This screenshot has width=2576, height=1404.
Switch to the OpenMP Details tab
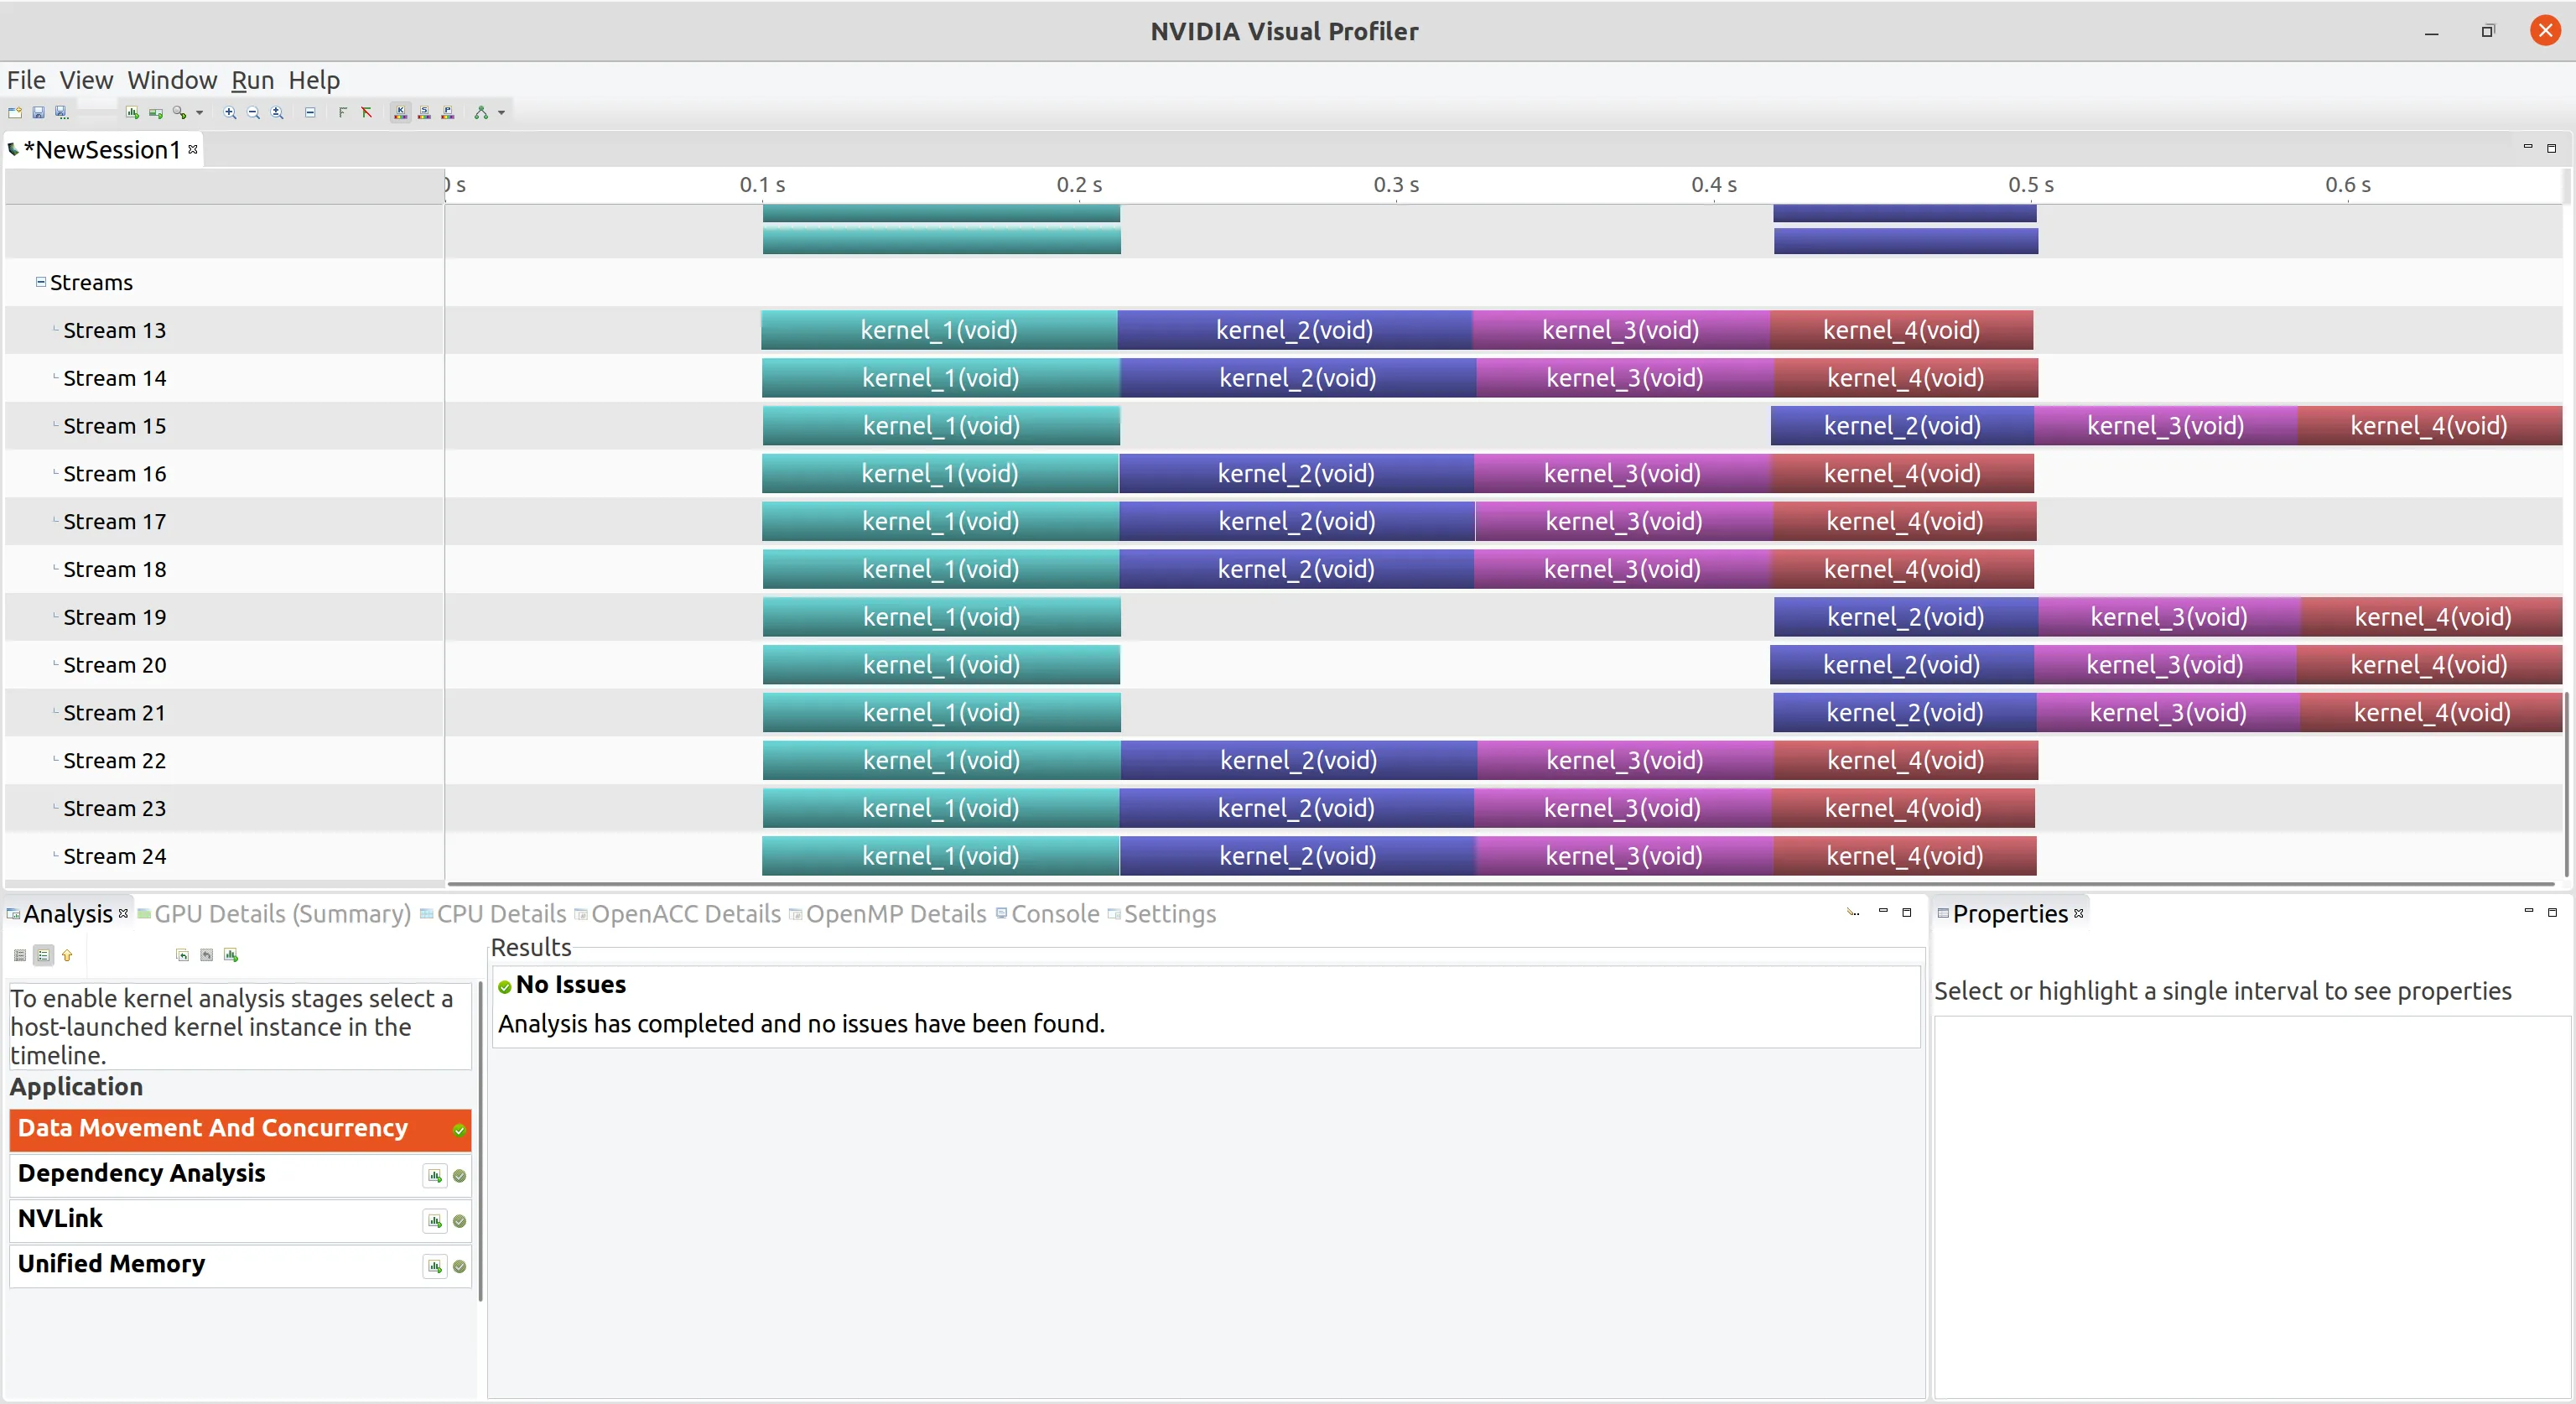[x=888, y=914]
